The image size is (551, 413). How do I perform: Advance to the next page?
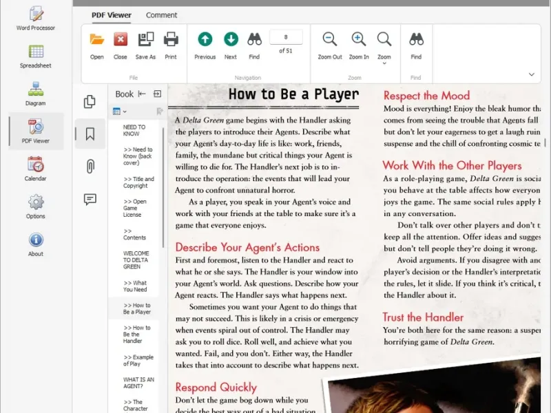click(x=231, y=44)
